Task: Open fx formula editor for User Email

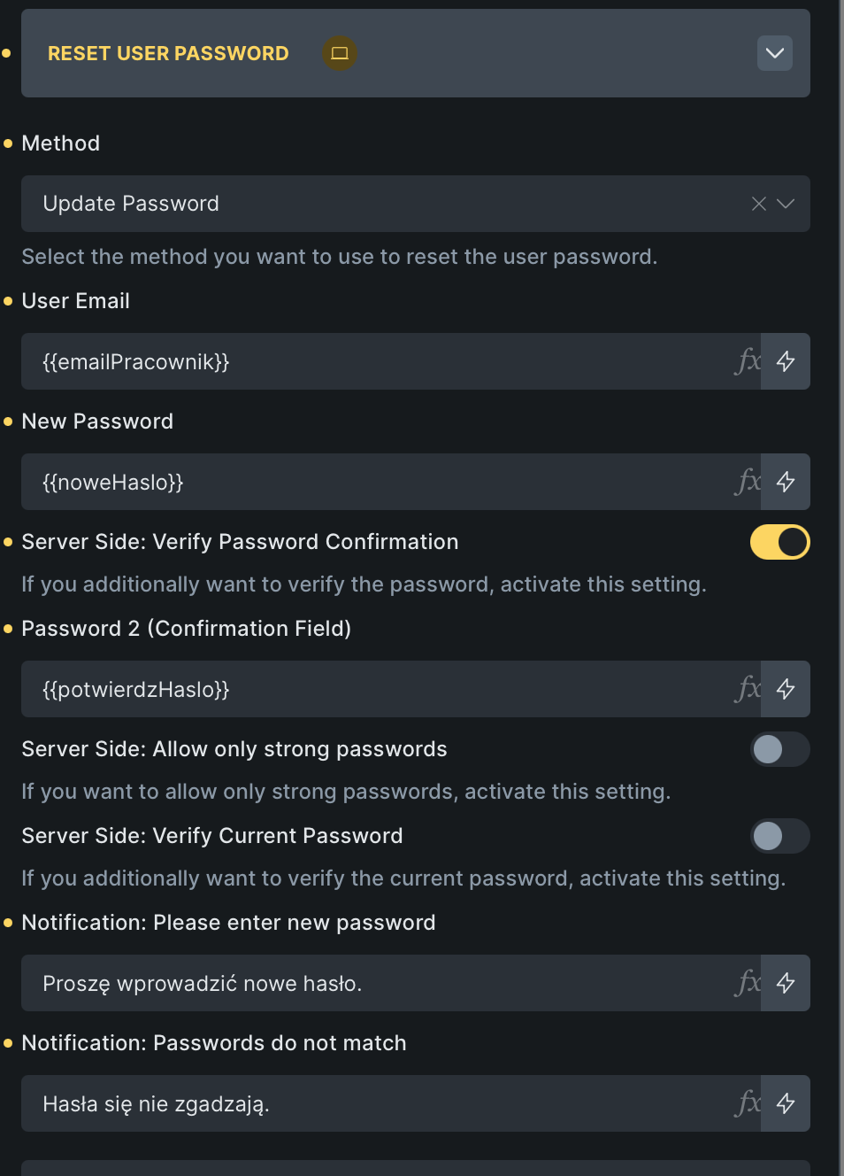Action: 748,361
